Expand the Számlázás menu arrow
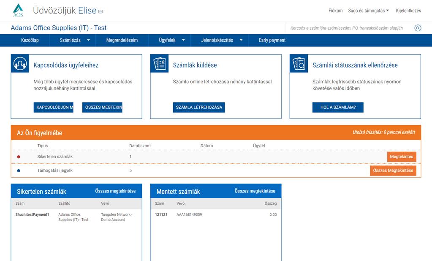Screen dimensions: 432x261 [88, 40]
